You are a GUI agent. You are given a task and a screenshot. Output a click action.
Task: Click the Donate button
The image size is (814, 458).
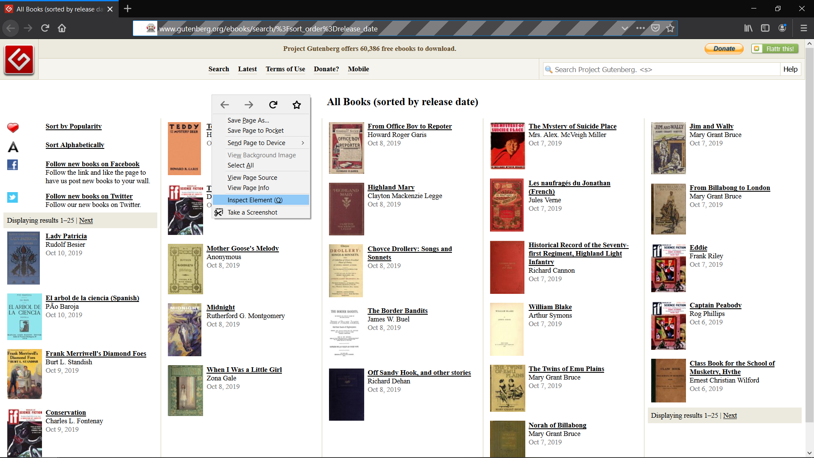click(x=724, y=49)
